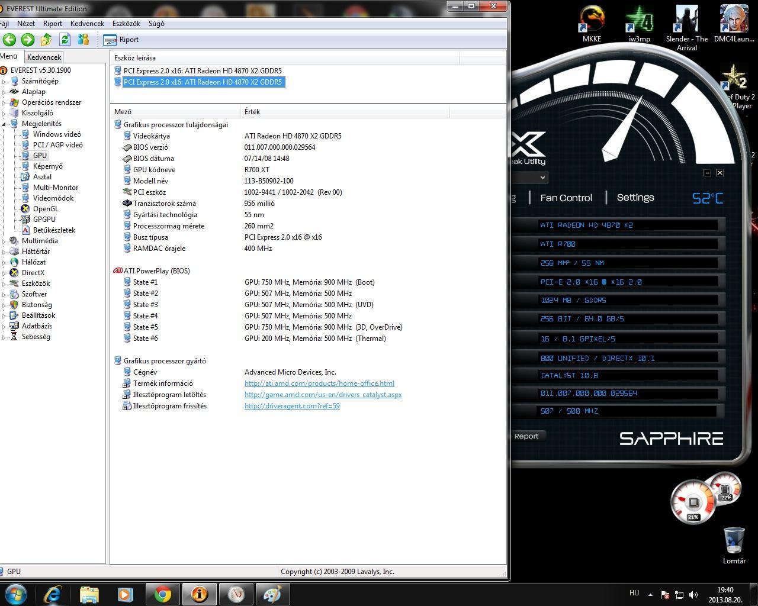Switch to the Menü tab in sidebar

[x=9, y=57]
